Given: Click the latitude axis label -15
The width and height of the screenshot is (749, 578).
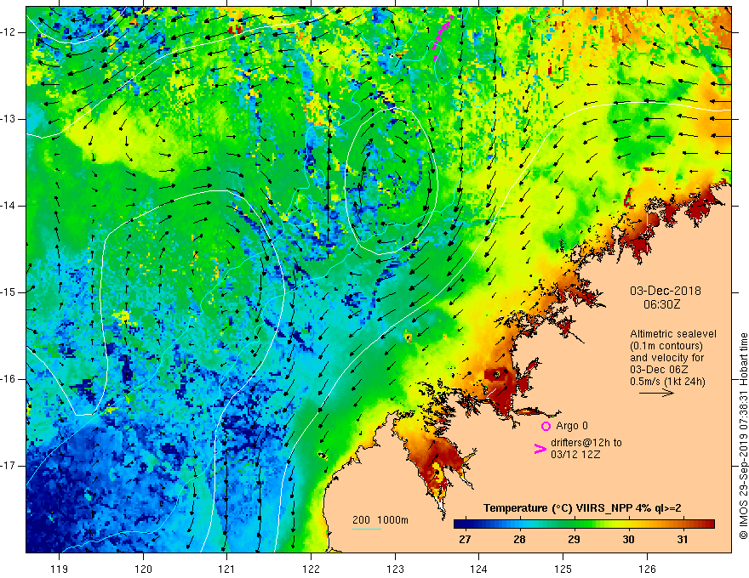Looking at the screenshot, I should [9, 292].
